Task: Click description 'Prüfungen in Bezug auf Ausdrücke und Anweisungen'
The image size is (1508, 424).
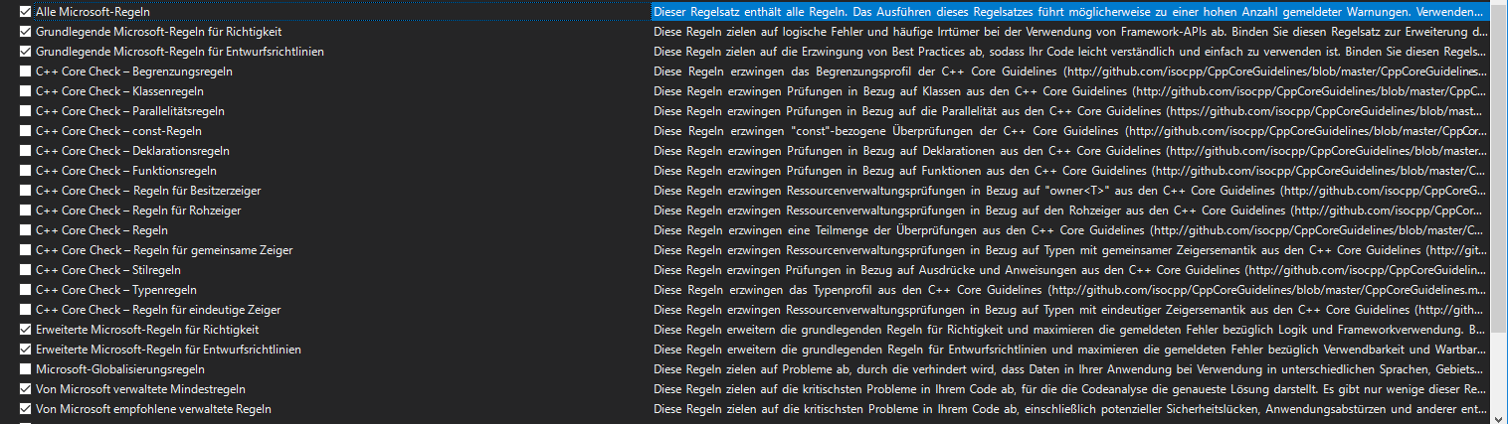Action: pyautogui.click(x=1071, y=269)
